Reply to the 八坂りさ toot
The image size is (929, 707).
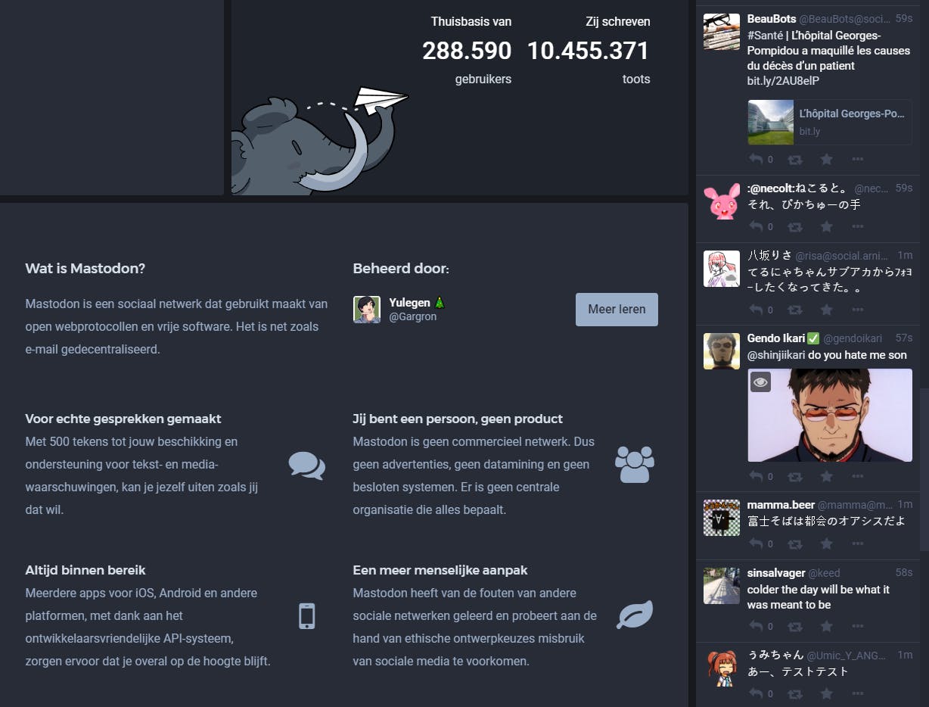click(756, 309)
